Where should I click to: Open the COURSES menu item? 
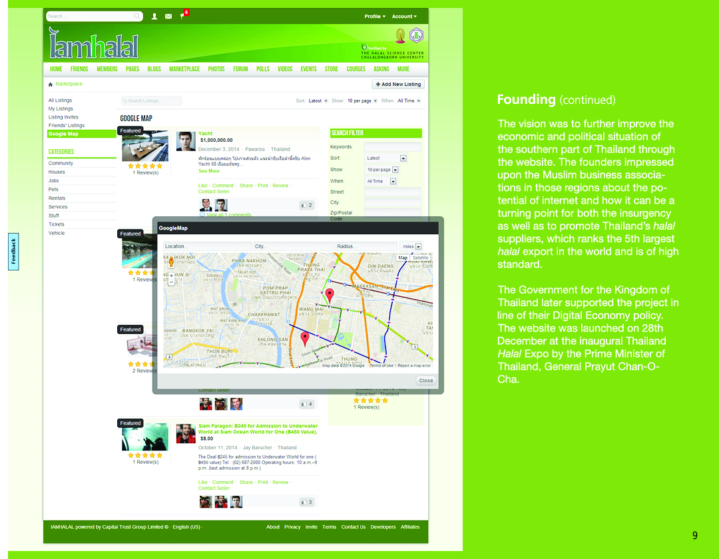coord(356,69)
